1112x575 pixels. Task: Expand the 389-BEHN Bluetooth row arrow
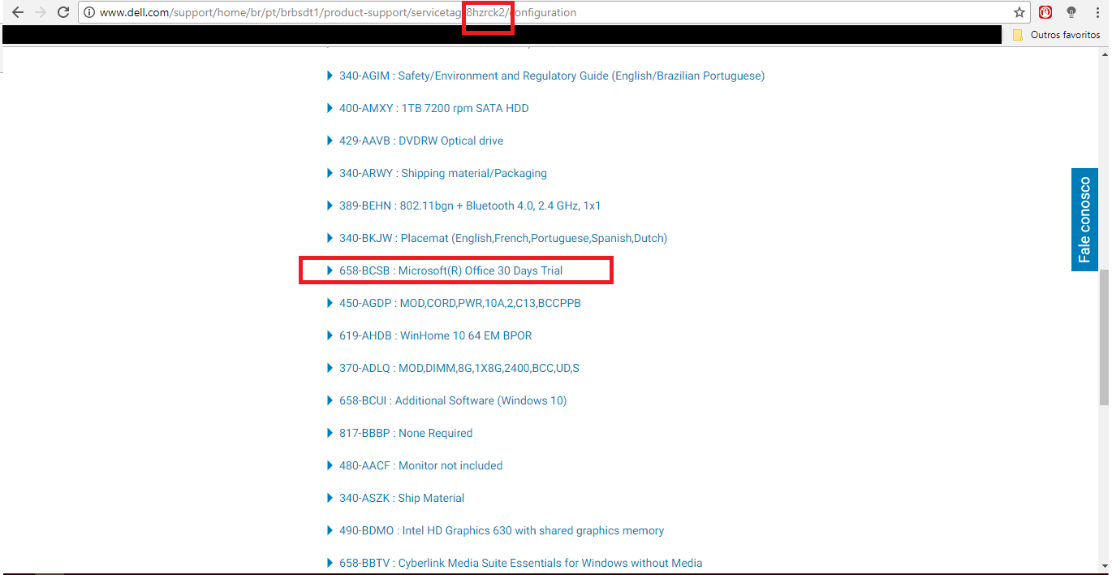pyautogui.click(x=330, y=205)
